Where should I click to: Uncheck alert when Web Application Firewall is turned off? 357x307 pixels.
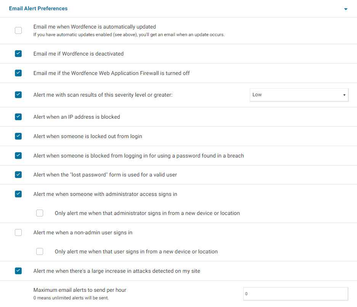click(x=18, y=73)
